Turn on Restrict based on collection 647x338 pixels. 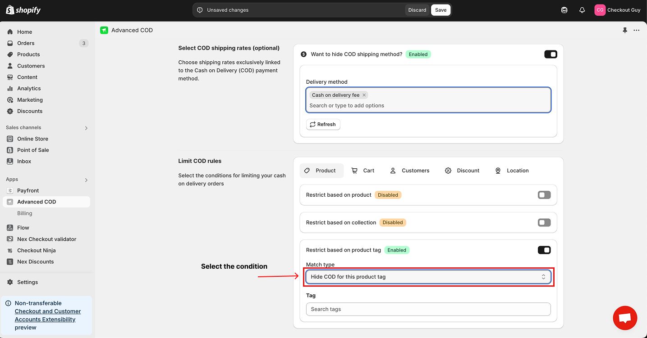544,222
